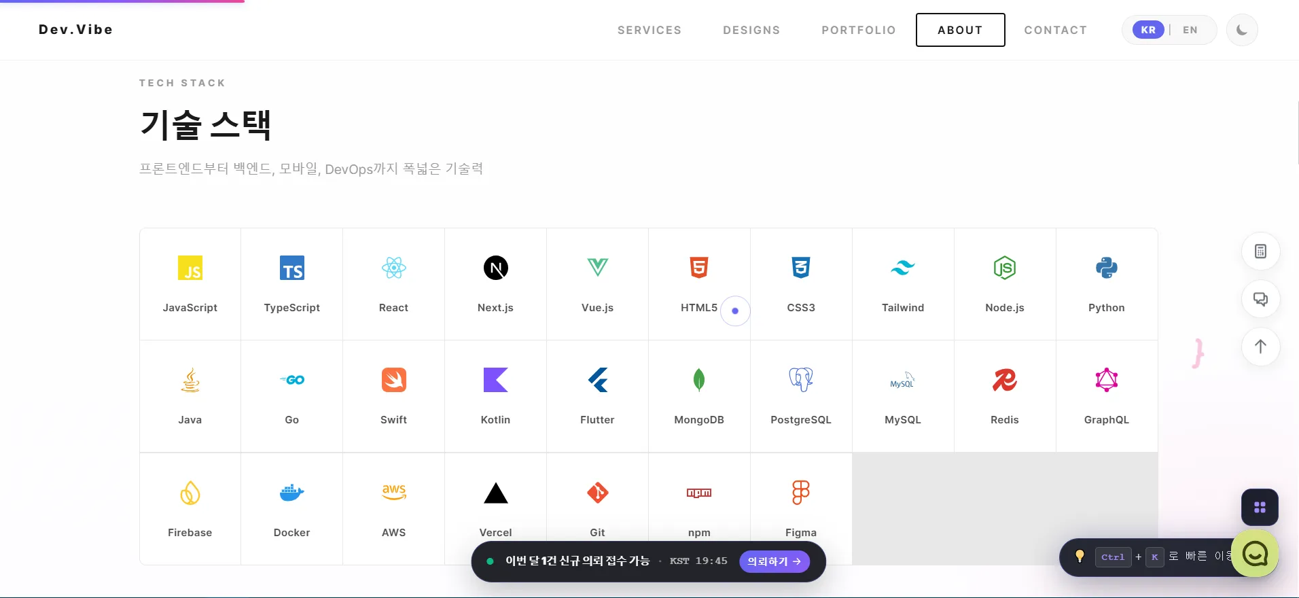Screen dimensions: 1299x598
Task: Click the HTML5 shield icon
Action: coord(699,268)
